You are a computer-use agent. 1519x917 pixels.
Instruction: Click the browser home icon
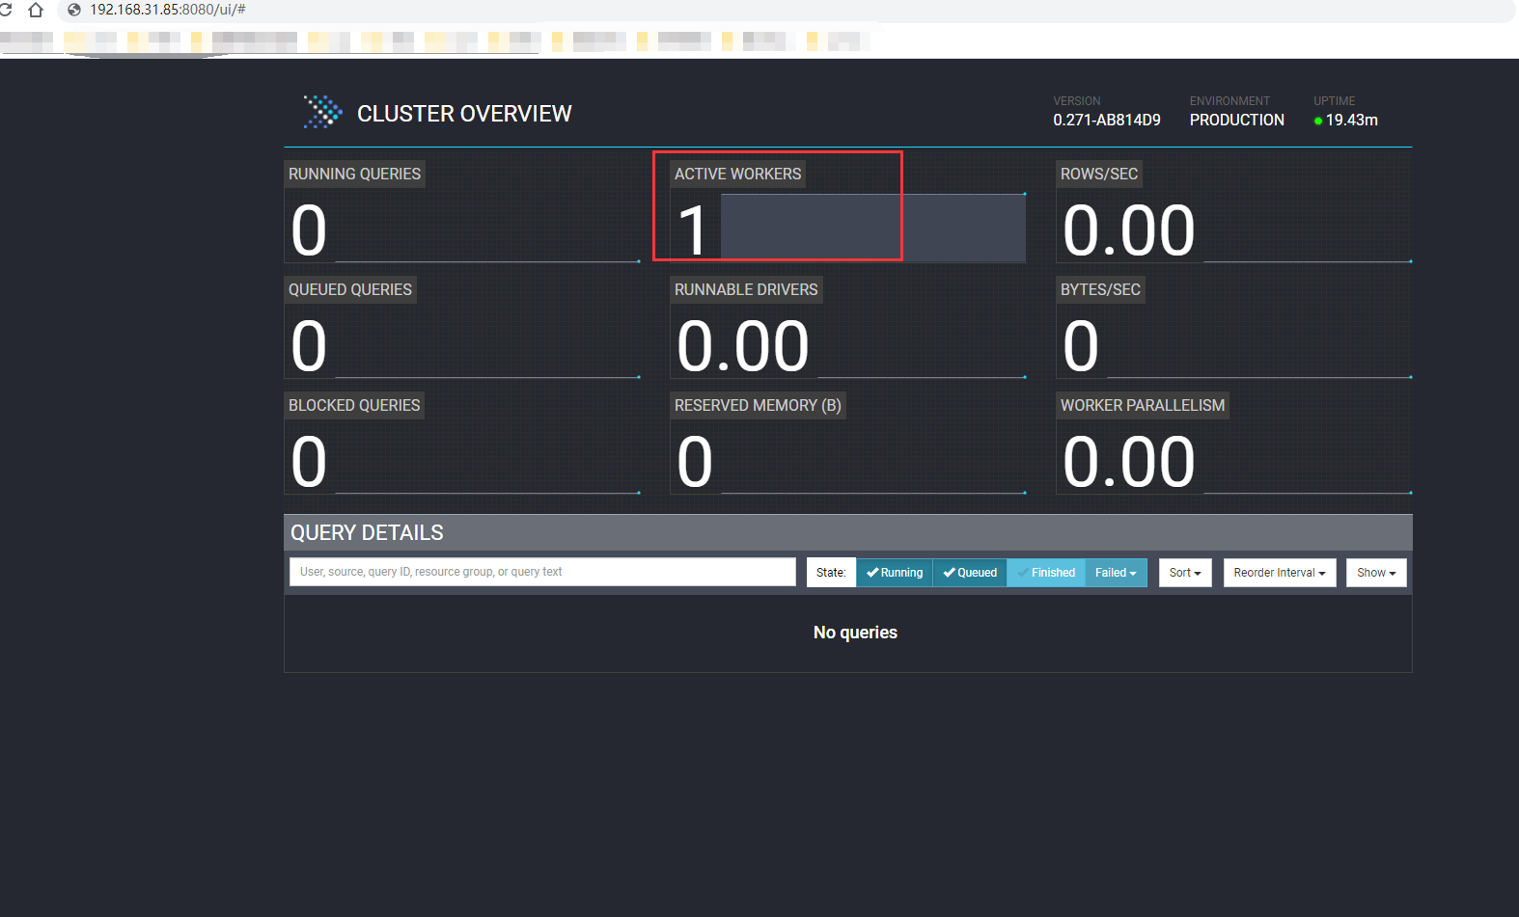pyautogui.click(x=36, y=10)
